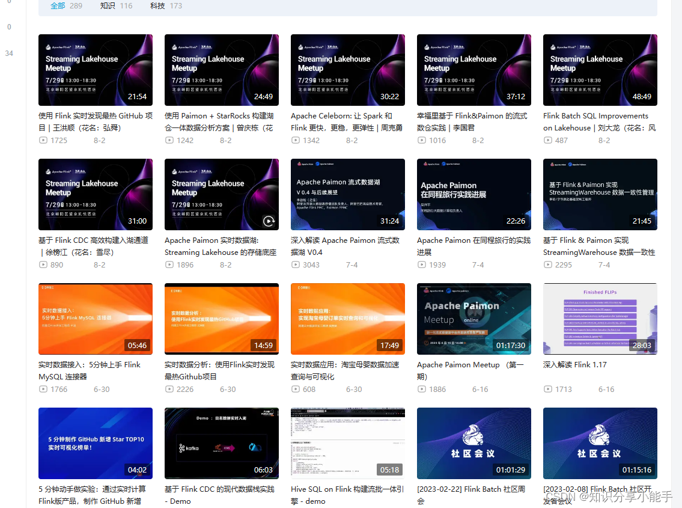
Task: Open video thumbnail with duration 24:49
Action: click(x=221, y=70)
